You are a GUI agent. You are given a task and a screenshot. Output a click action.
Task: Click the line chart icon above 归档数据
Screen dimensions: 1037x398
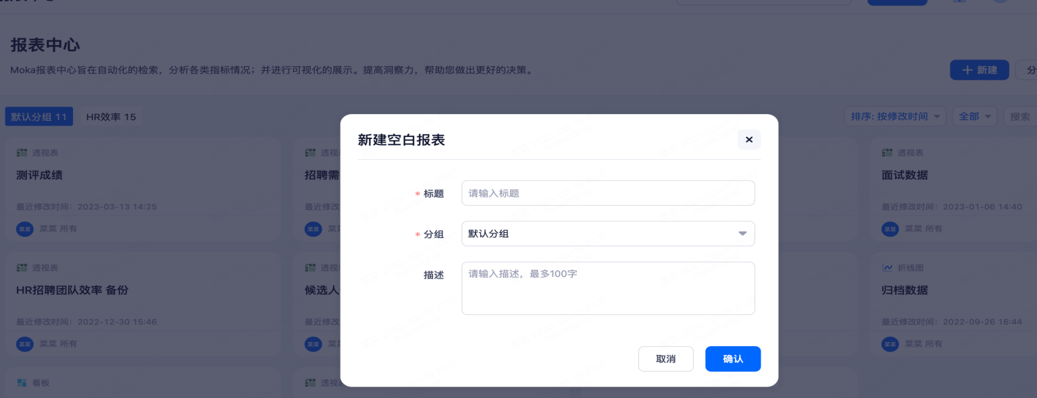pyautogui.click(x=887, y=268)
